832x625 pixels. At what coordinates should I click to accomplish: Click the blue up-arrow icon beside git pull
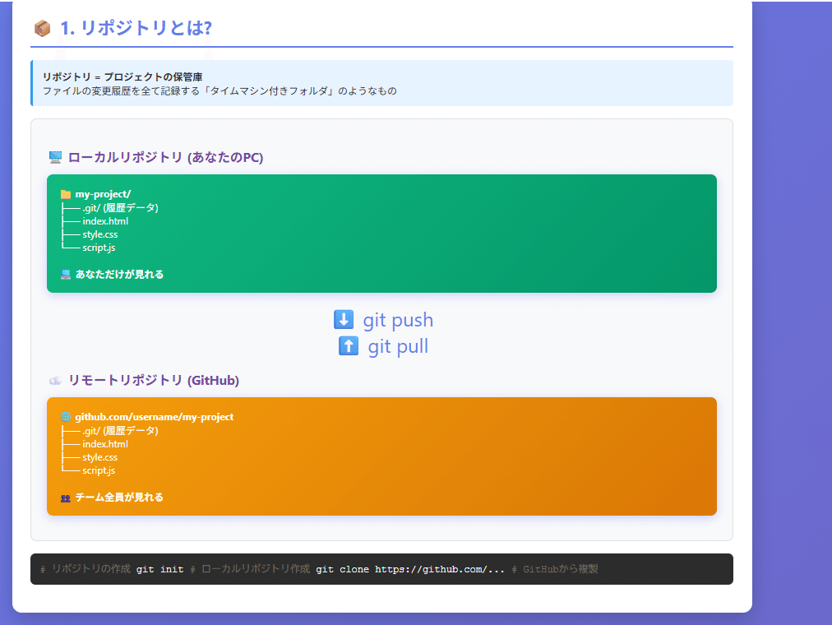(x=348, y=345)
